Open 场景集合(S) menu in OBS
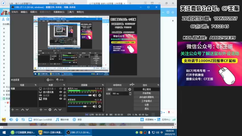This screenshot has height=136, width=242. 59,12
